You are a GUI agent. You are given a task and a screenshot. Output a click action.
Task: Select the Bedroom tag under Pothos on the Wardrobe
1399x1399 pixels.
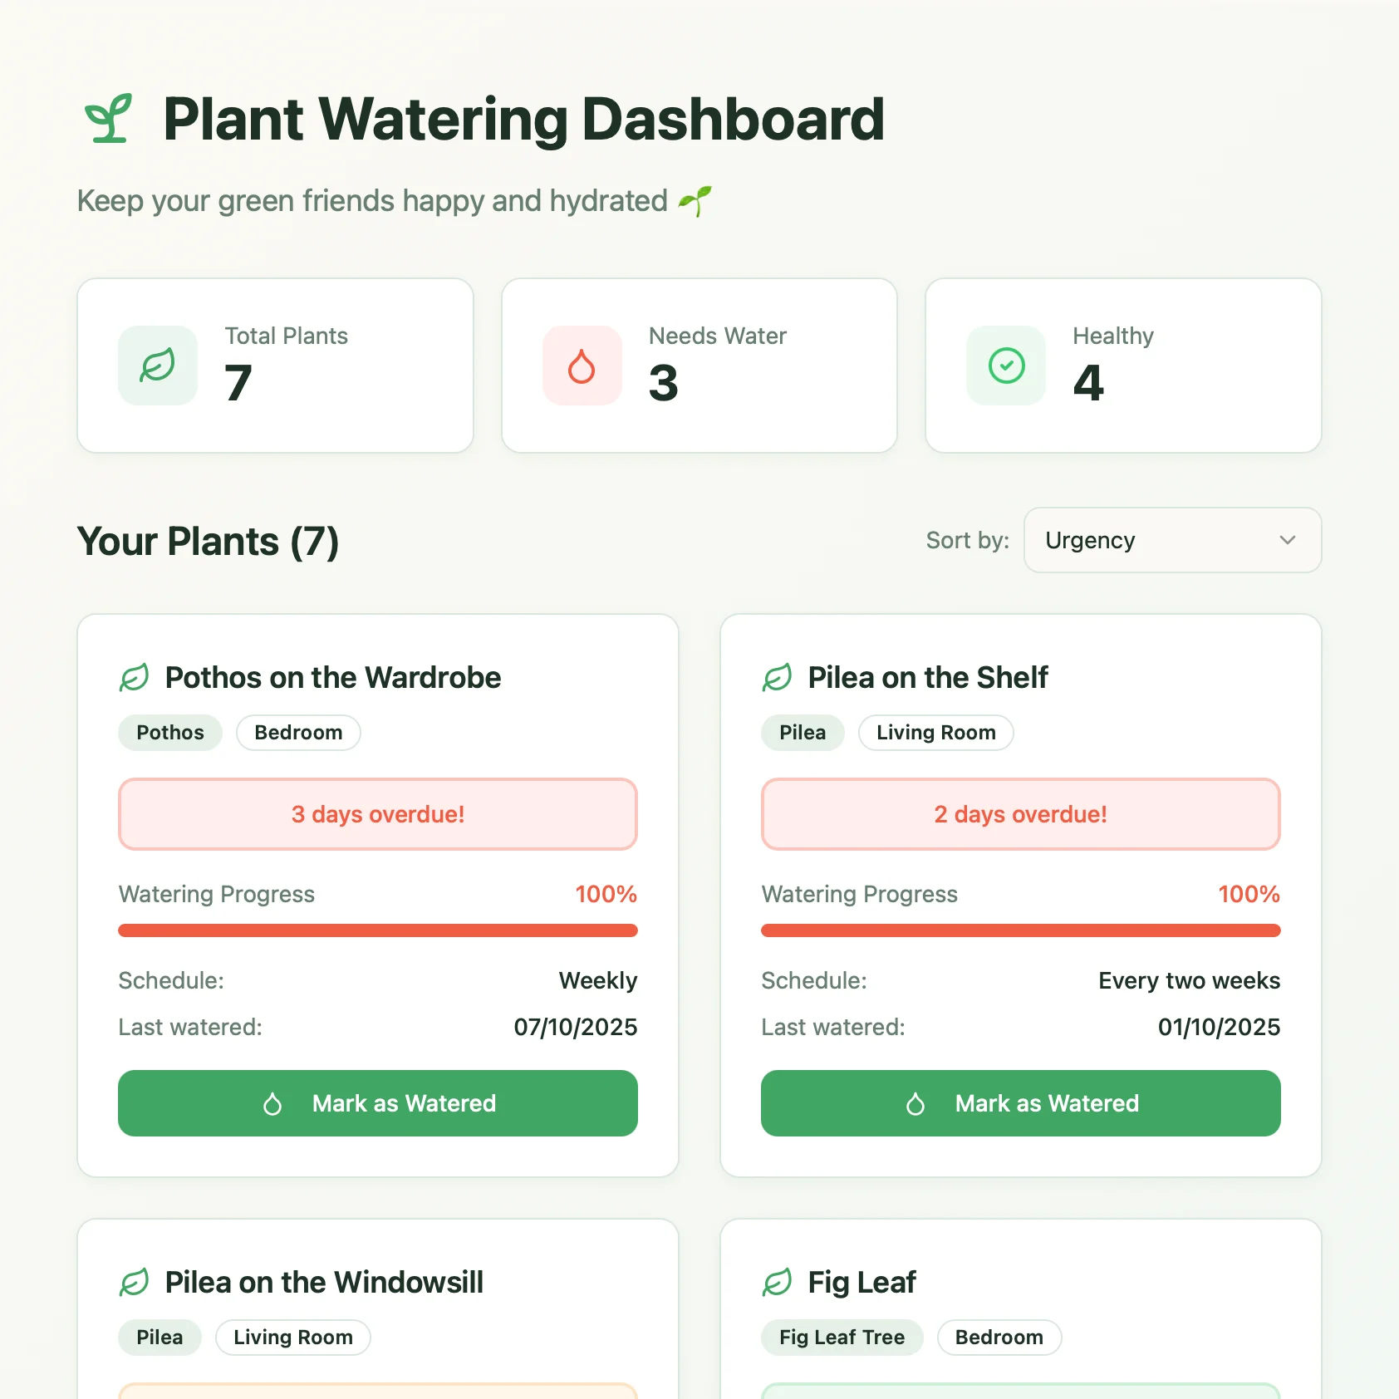coord(298,732)
